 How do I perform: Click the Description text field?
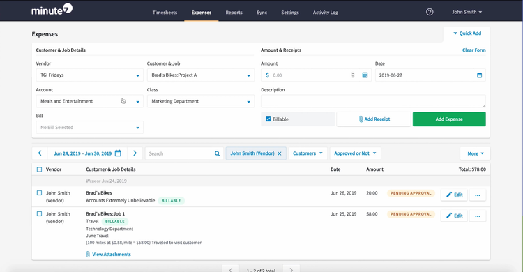coord(373,101)
